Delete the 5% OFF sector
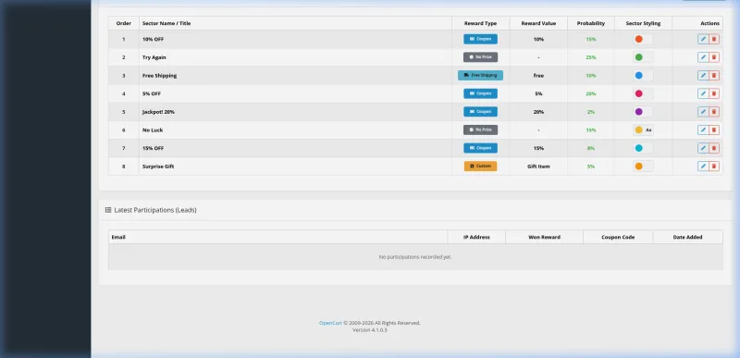This screenshot has width=740, height=358. (x=714, y=93)
